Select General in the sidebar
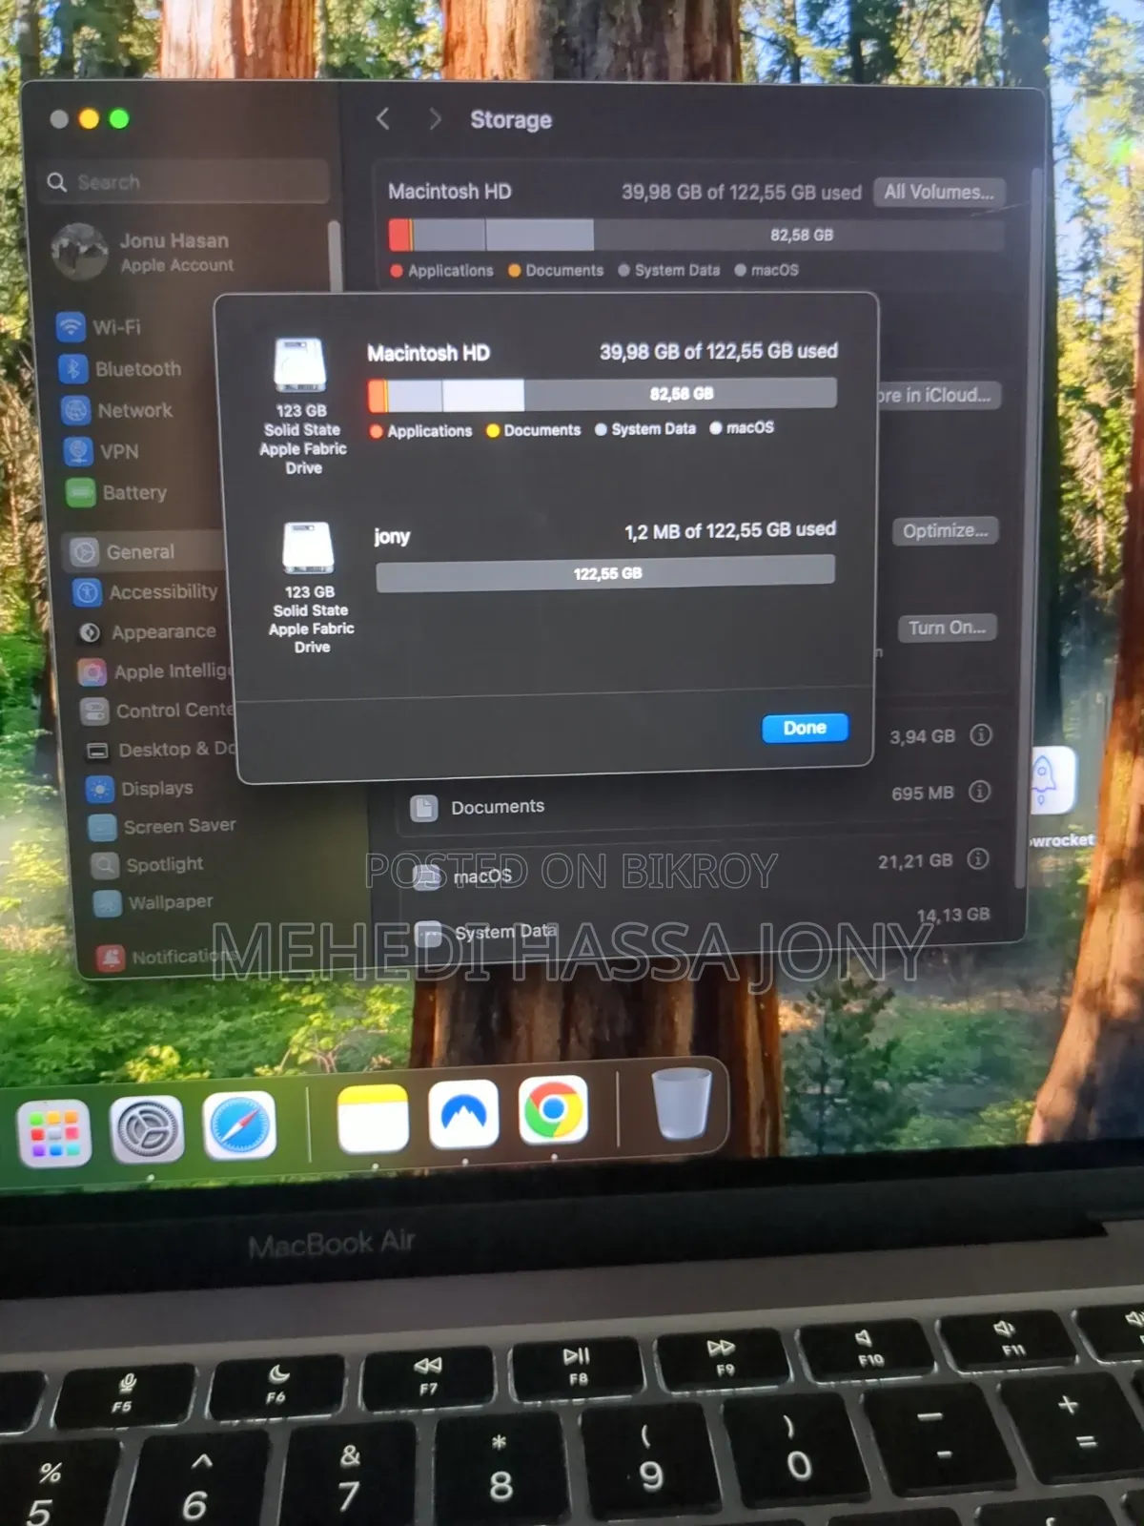The width and height of the screenshot is (1144, 1526). click(x=143, y=551)
